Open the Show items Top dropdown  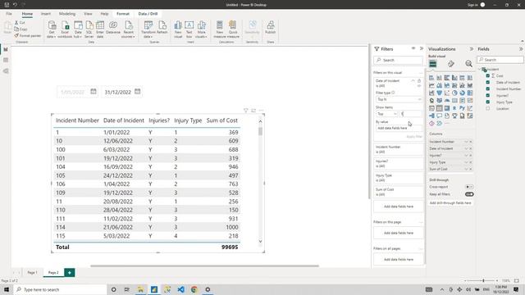pos(386,114)
